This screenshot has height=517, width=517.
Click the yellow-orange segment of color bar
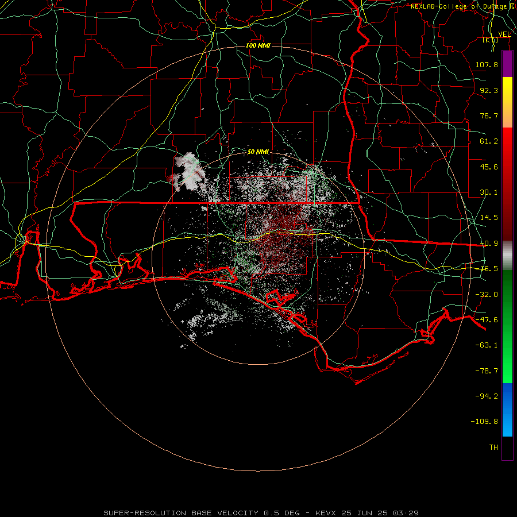point(507,102)
